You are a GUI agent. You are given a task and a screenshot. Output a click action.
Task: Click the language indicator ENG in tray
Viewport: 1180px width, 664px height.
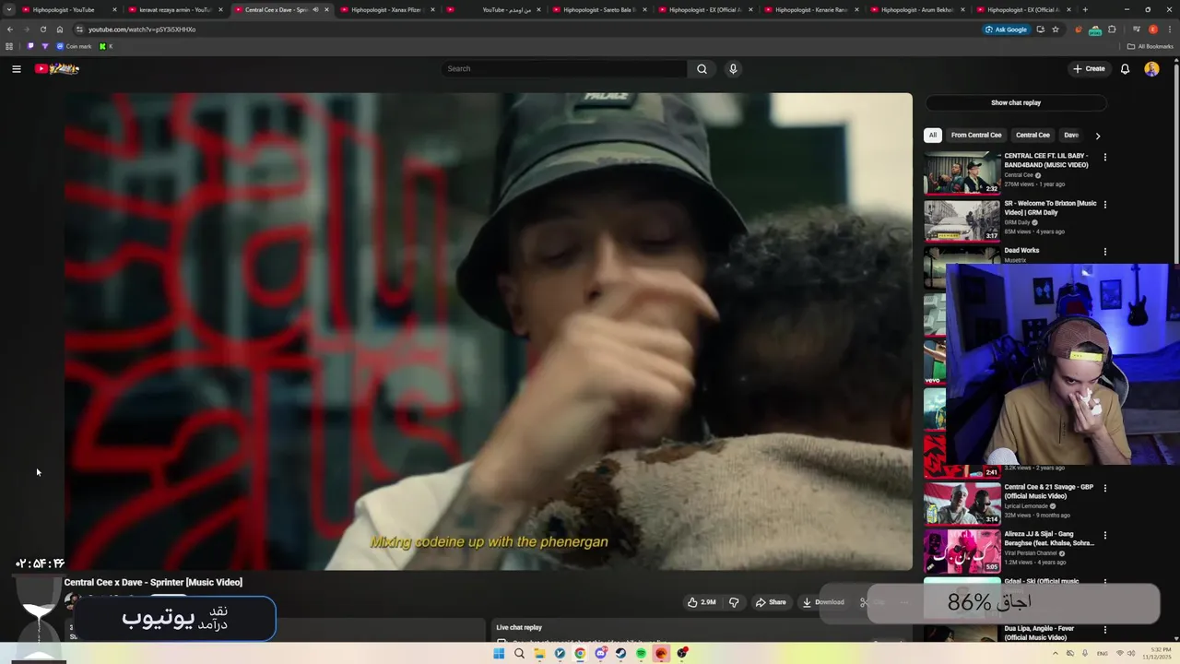[x=1103, y=653]
